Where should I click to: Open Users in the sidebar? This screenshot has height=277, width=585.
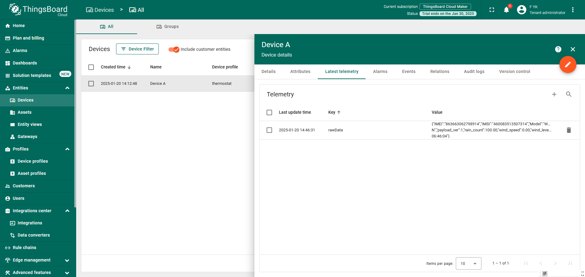(37, 198)
